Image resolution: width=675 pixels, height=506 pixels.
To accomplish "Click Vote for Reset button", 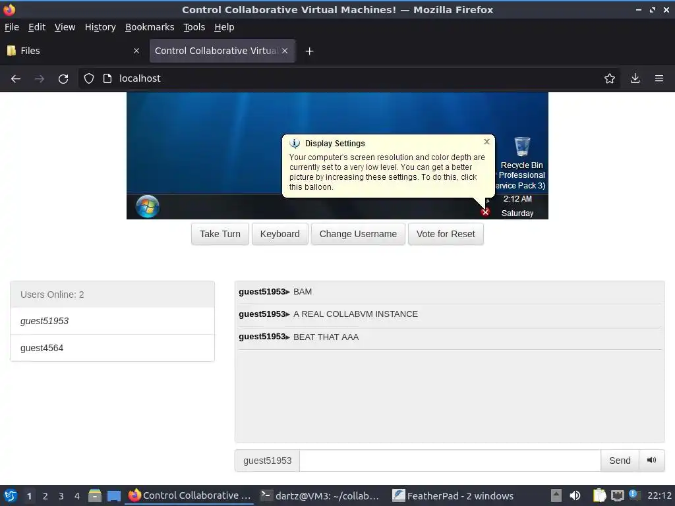I will 446,234.
